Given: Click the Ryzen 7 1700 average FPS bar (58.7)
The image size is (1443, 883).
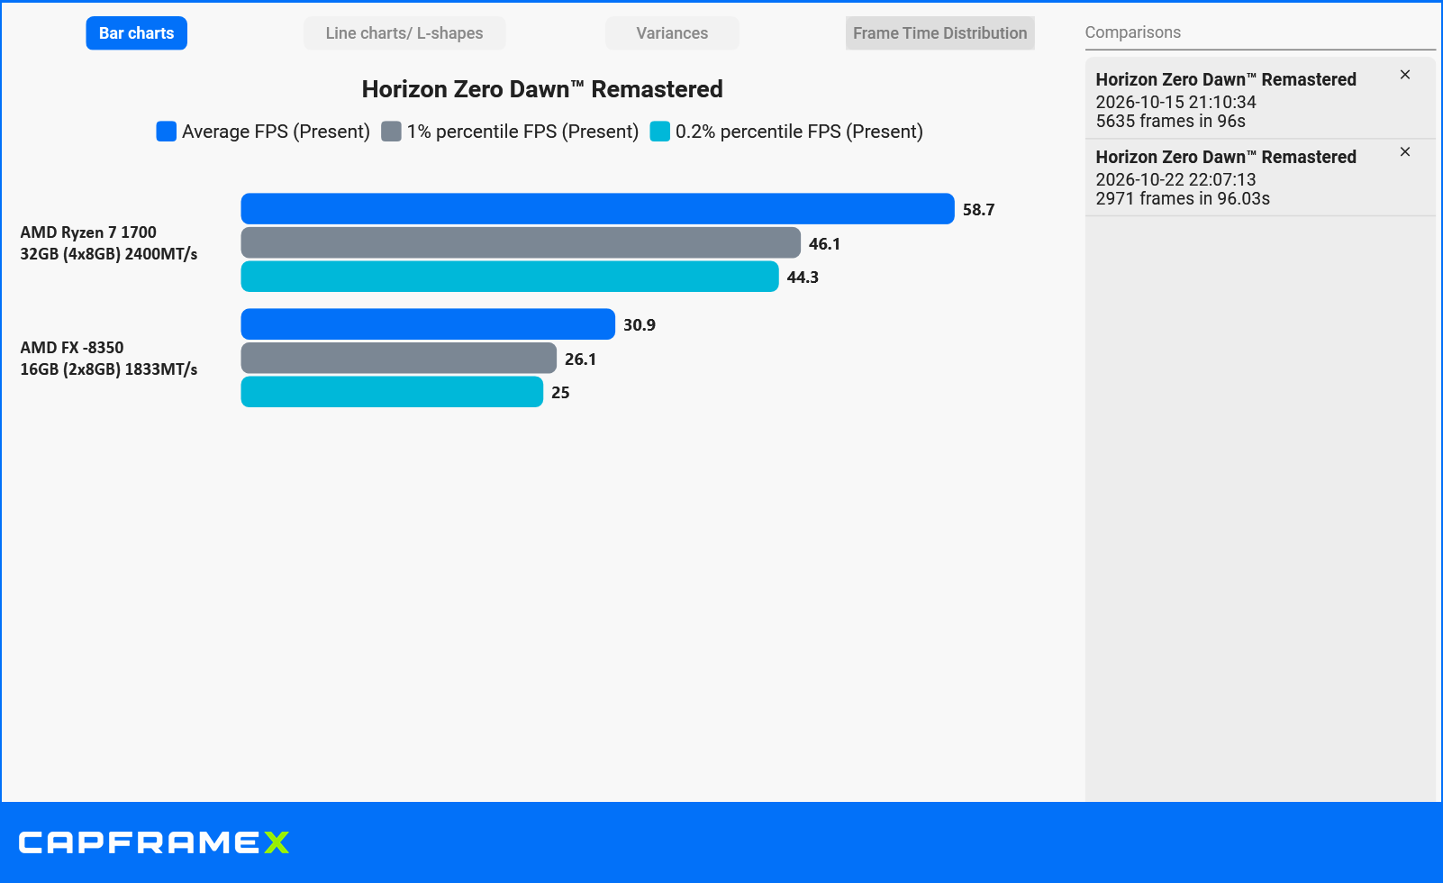Looking at the screenshot, I should (597, 209).
